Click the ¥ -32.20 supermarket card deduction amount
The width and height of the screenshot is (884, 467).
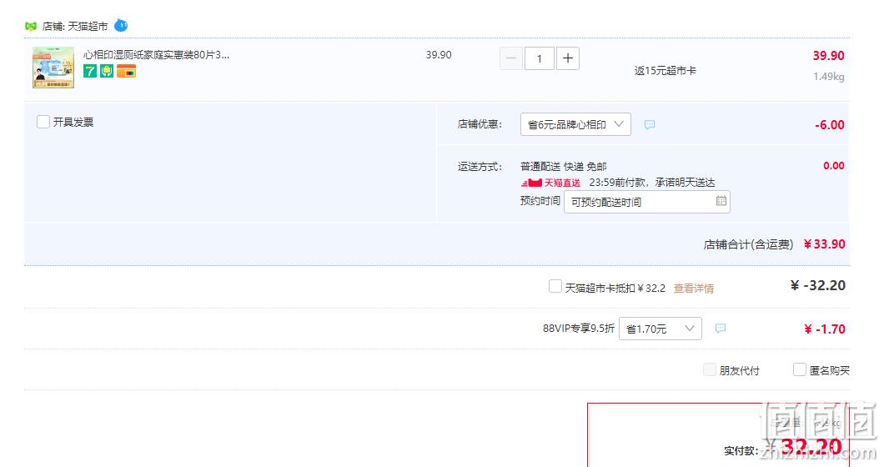tap(817, 285)
